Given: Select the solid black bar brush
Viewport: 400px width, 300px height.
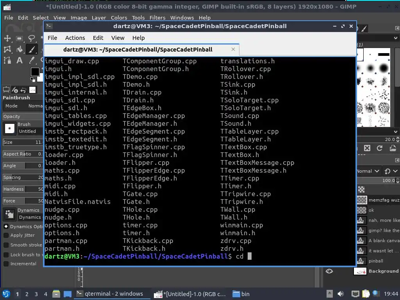Looking at the screenshot, I should tap(384, 54).
